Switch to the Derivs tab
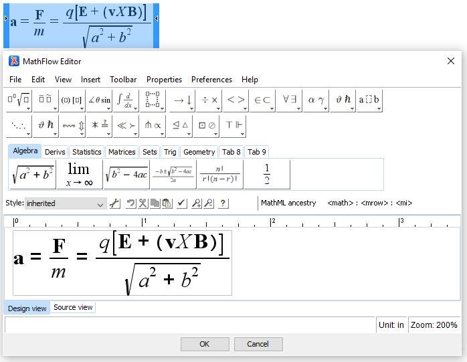 [55, 152]
